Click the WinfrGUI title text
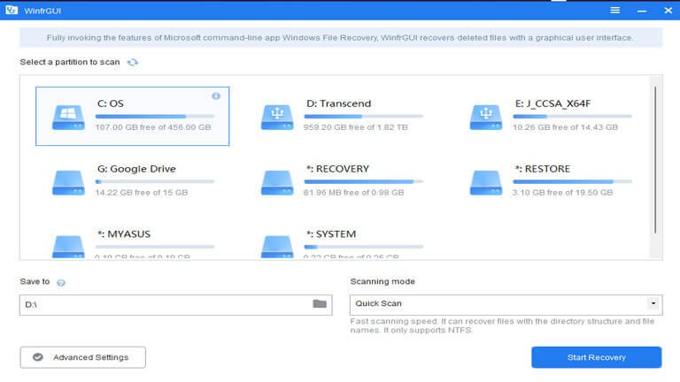This screenshot has width=680, height=382. coord(42,11)
